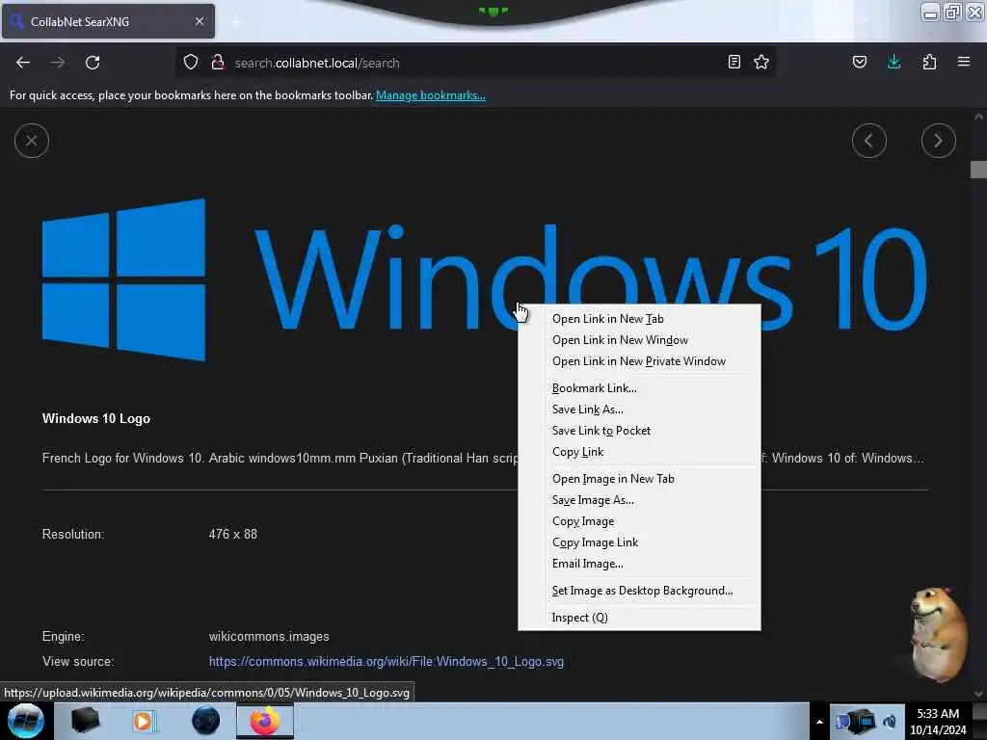Open a new tab with plus button
The height and width of the screenshot is (740, 987).
pos(236,21)
